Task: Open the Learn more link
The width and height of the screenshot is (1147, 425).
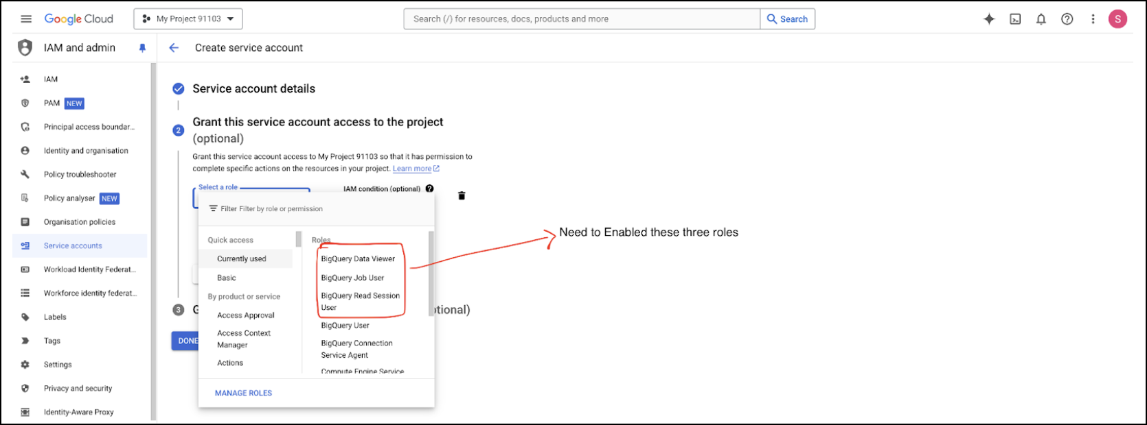Action: 412,169
